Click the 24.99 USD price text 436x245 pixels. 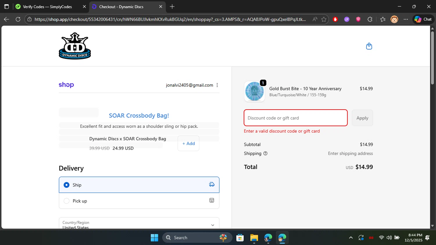click(123, 148)
